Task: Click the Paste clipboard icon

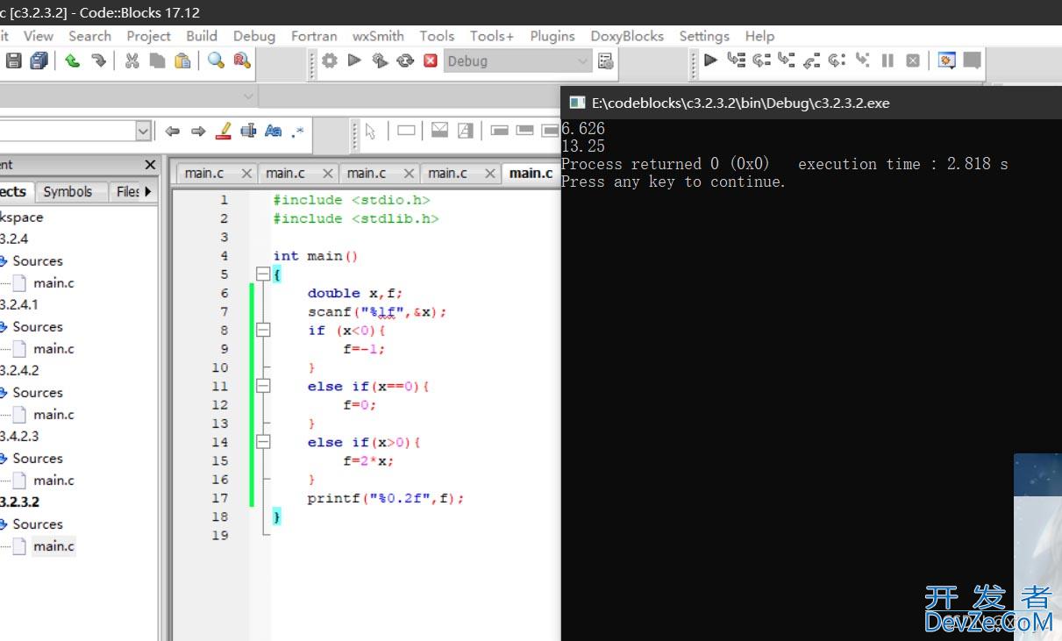Action: click(182, 61)
